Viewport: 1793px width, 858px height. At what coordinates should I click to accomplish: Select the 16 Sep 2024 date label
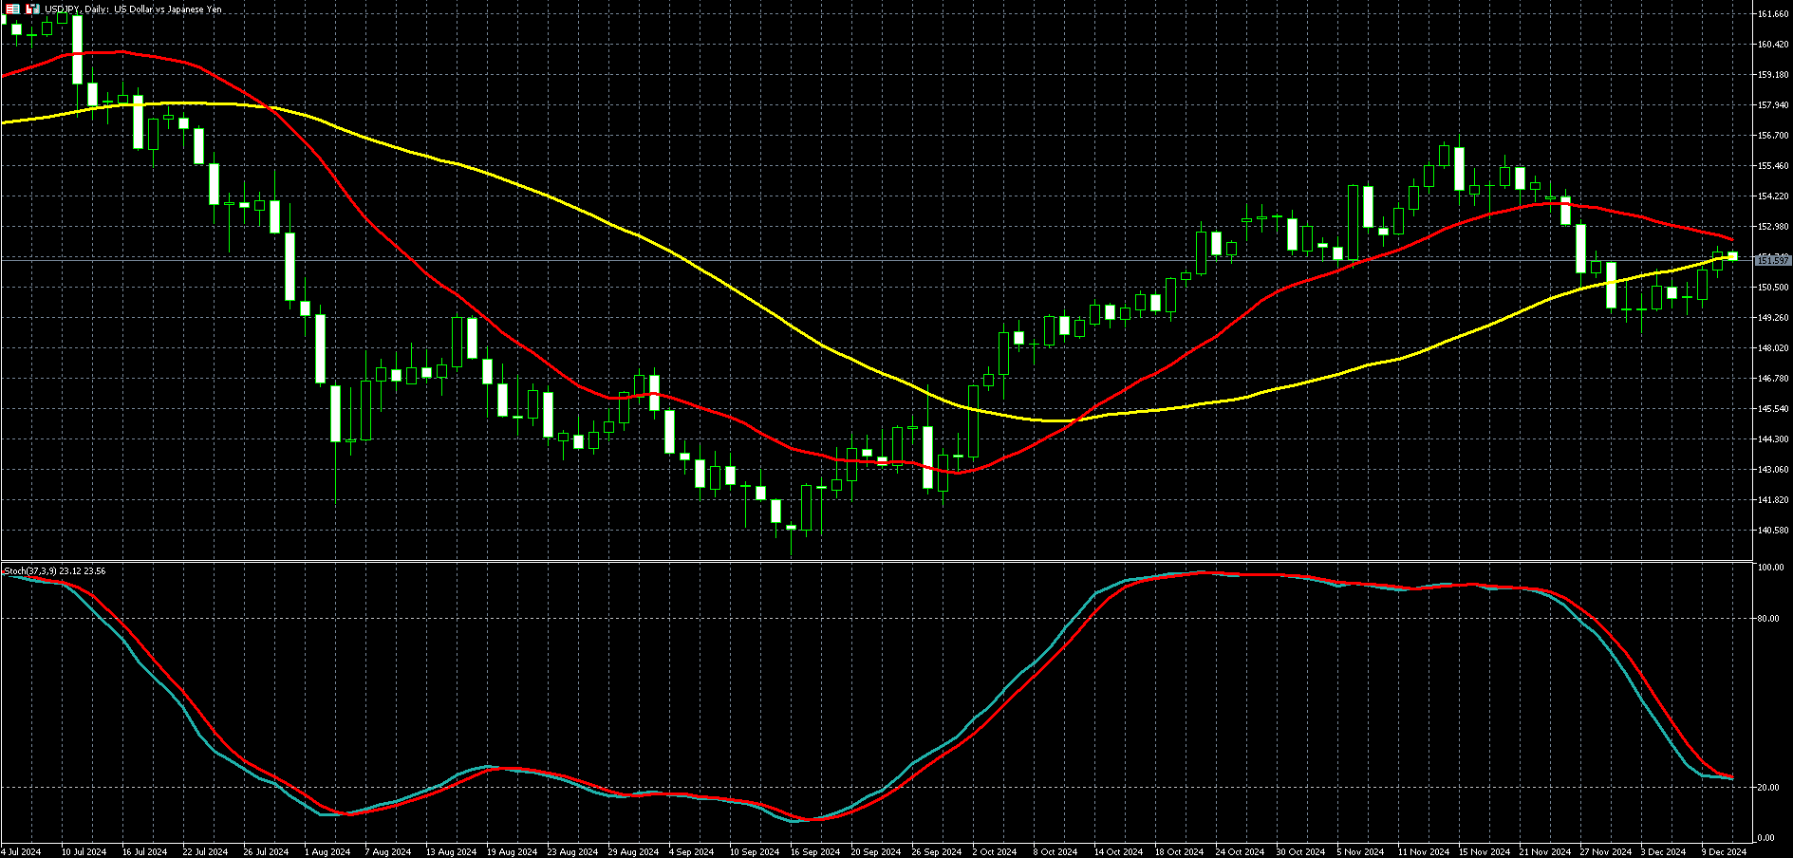(x=815, y=851)
